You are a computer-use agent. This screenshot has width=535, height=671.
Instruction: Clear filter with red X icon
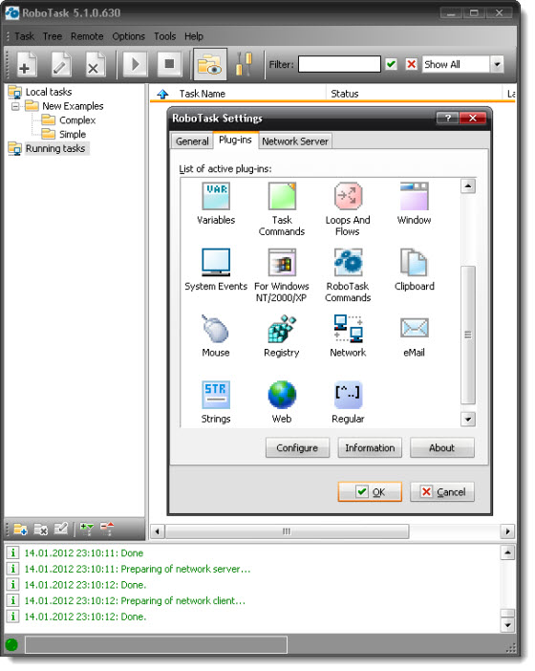pyautogui.click(x=411, y=64)
